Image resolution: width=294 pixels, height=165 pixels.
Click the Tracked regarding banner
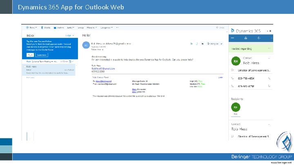point(251,48)
